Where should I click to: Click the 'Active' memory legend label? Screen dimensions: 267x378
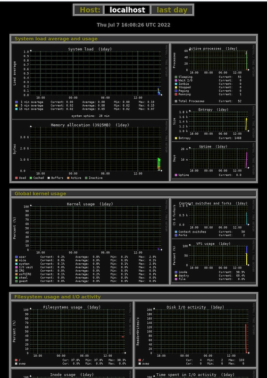point(76,178)
